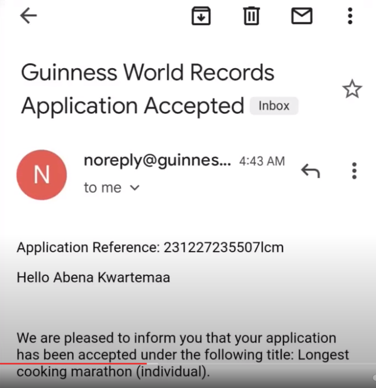Click the 4:43 AM timestamp

click(262, 162)
